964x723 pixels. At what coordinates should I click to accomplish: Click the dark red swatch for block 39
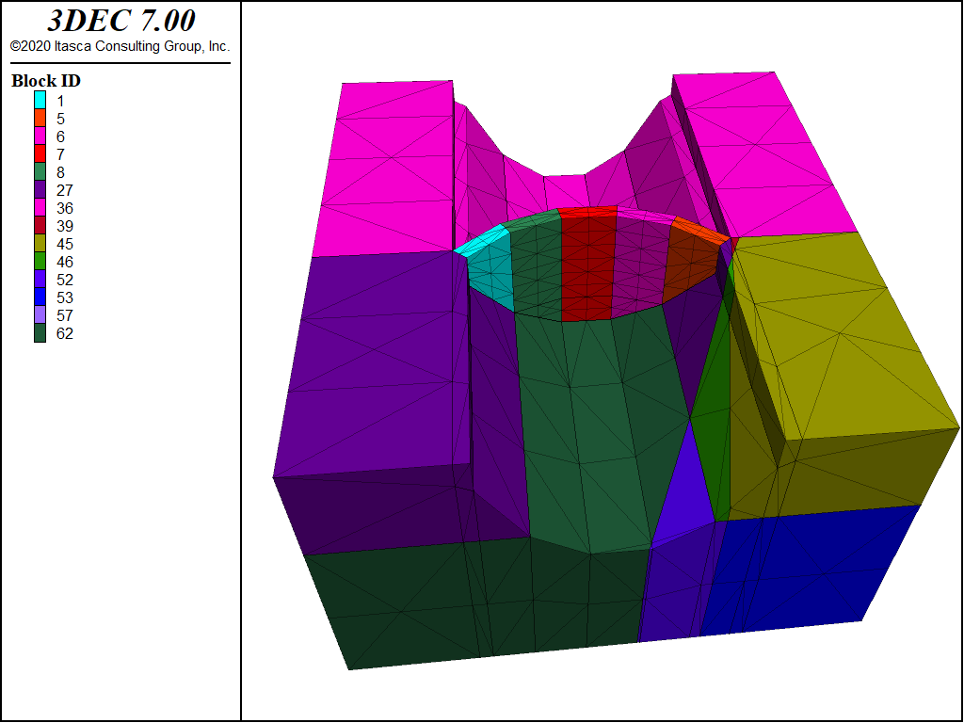[40, 225]
